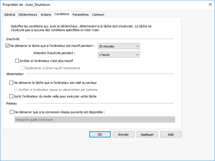
Task: Enable 'Sortir l'ordinateur du mode veille' option
Action: click(x=11, y=96)
